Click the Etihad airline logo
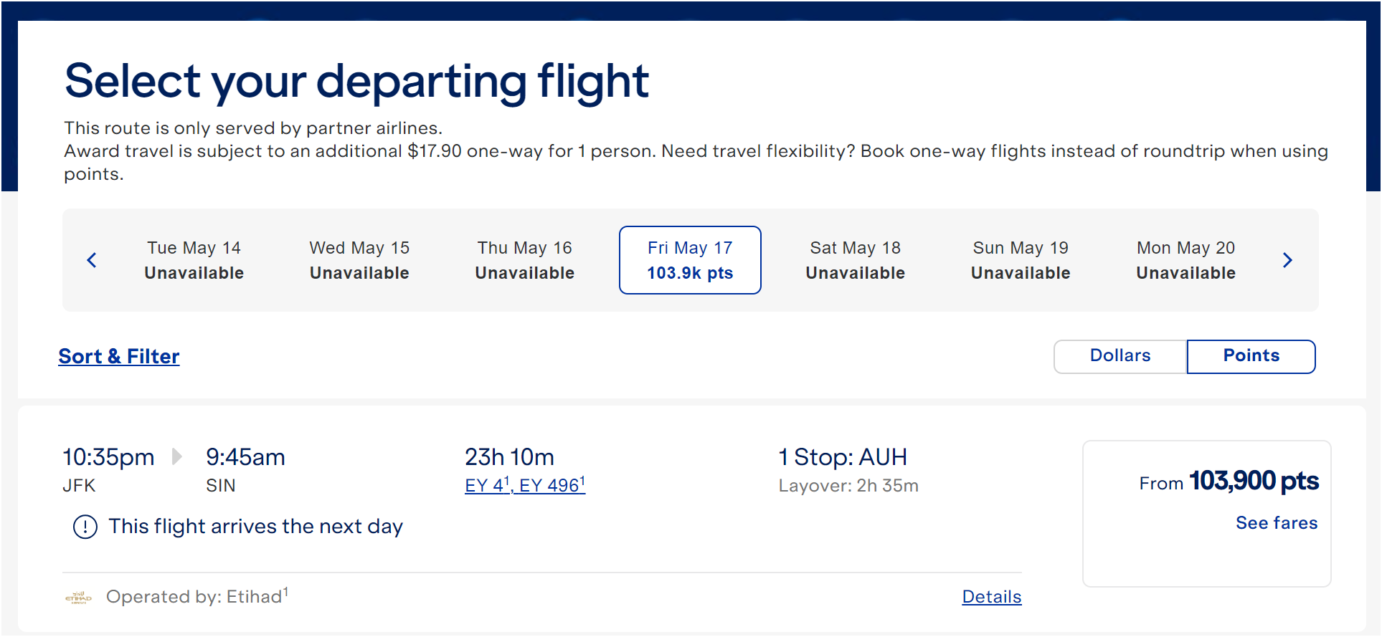 [78, 596]
